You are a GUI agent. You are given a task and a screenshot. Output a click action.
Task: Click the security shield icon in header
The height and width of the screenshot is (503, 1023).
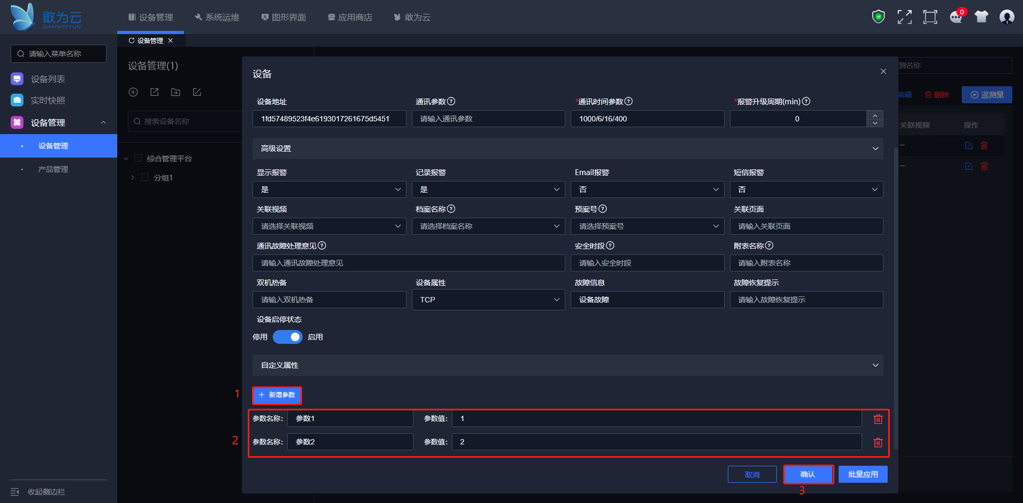pos(878,17)
